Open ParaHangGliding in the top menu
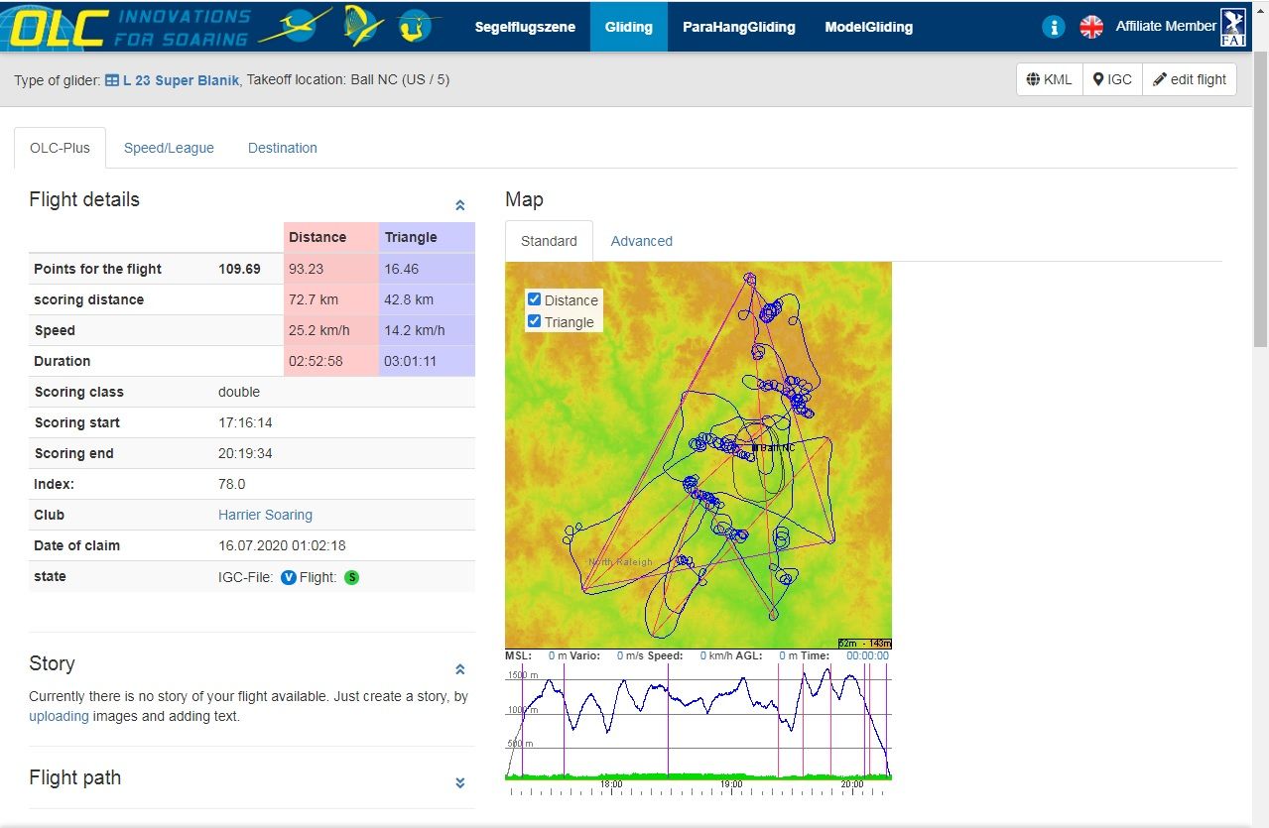The height and width of the screenshot is (828, 1269). [x=738, y=27]
